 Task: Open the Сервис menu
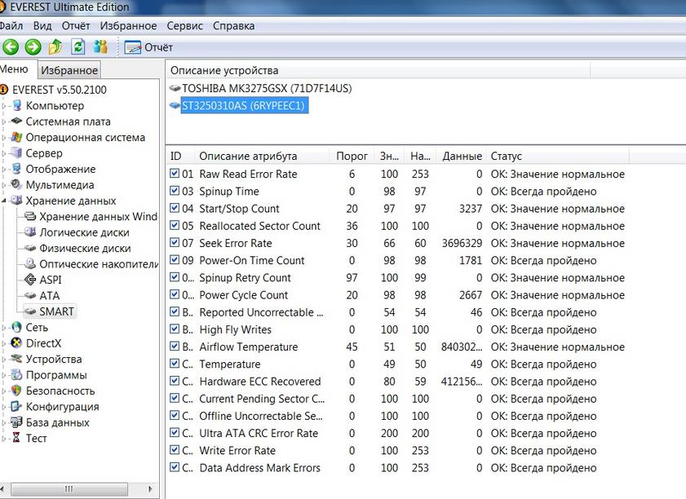184,26
